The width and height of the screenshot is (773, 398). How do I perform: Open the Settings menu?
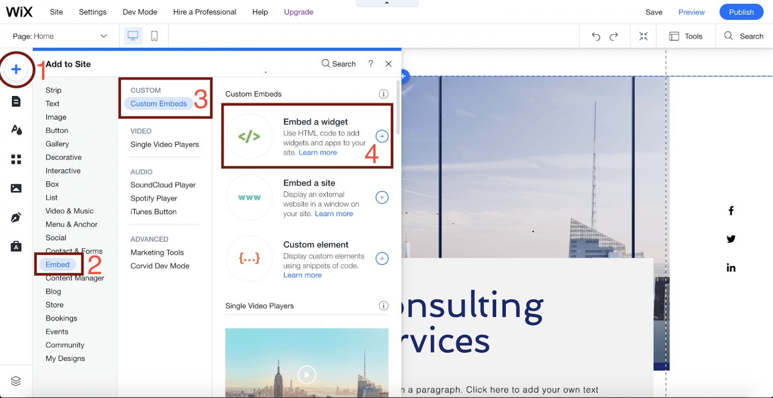93,12
